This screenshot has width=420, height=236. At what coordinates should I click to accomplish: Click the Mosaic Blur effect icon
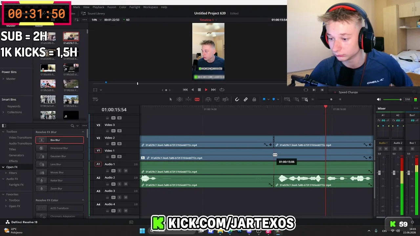pos(41,172)
